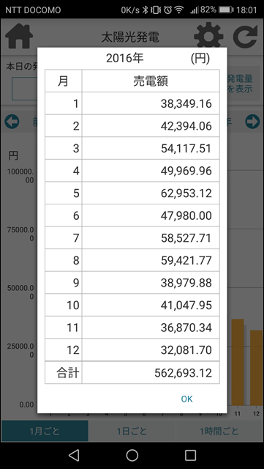The height and width of the screenshot is (469, 264).
Task: Open settings via gear icon
Action: click(x=208, y=36)
